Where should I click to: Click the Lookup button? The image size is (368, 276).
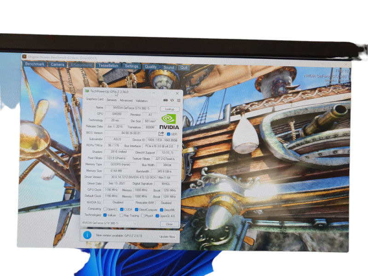pyautogui.click(x=170, y=109)
